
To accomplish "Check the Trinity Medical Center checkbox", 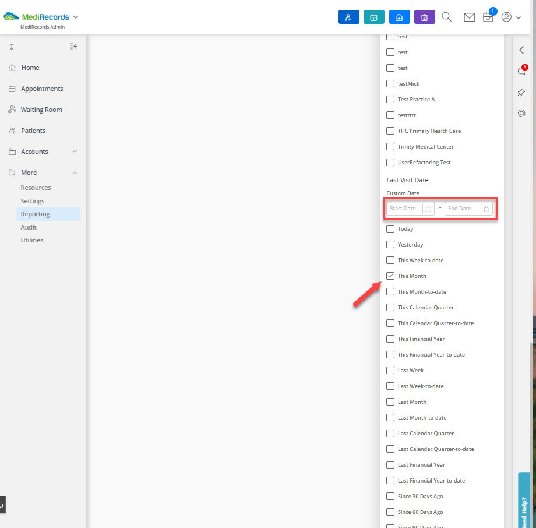I will 390,146.
